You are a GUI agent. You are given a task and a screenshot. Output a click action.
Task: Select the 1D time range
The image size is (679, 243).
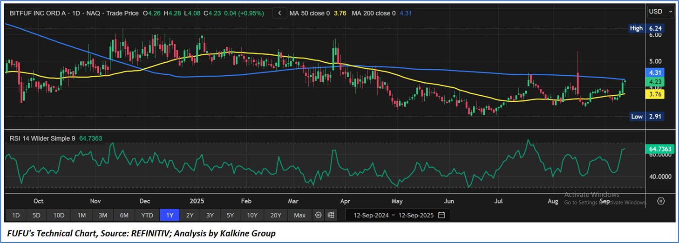click(16, 215)
